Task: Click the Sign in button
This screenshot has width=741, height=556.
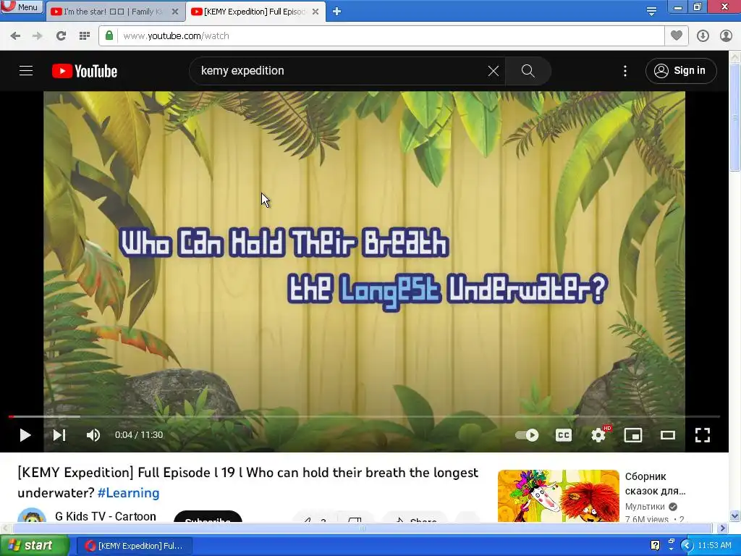Action: [x=681, y=71]
